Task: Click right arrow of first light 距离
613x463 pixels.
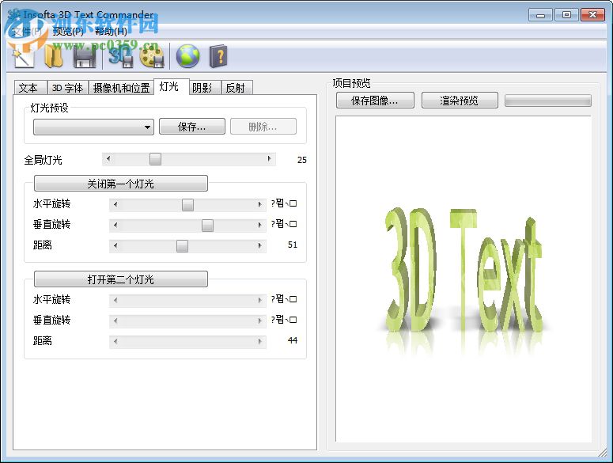Action: coord(260,246)
